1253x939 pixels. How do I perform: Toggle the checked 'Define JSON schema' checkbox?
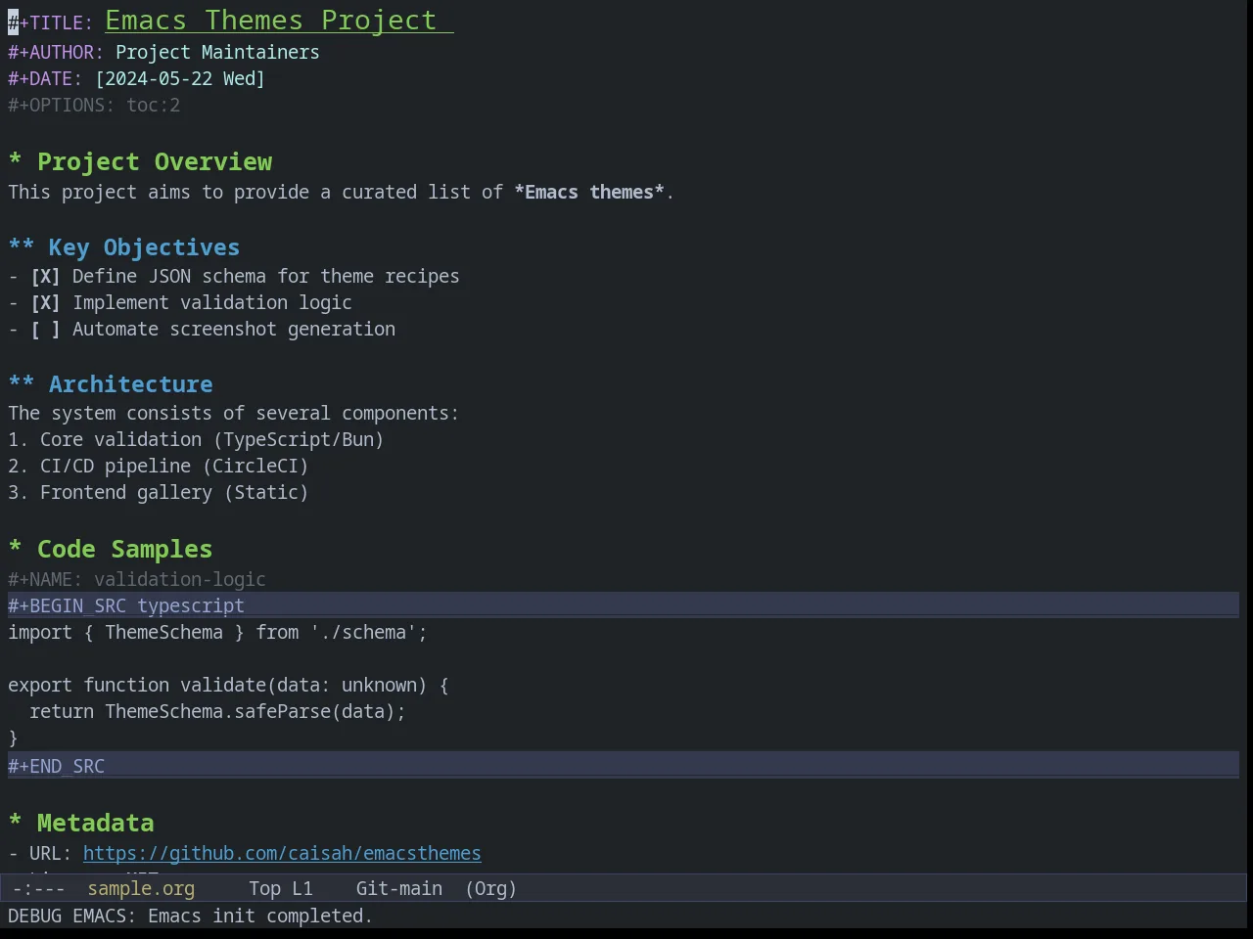[x=45, y=277]
